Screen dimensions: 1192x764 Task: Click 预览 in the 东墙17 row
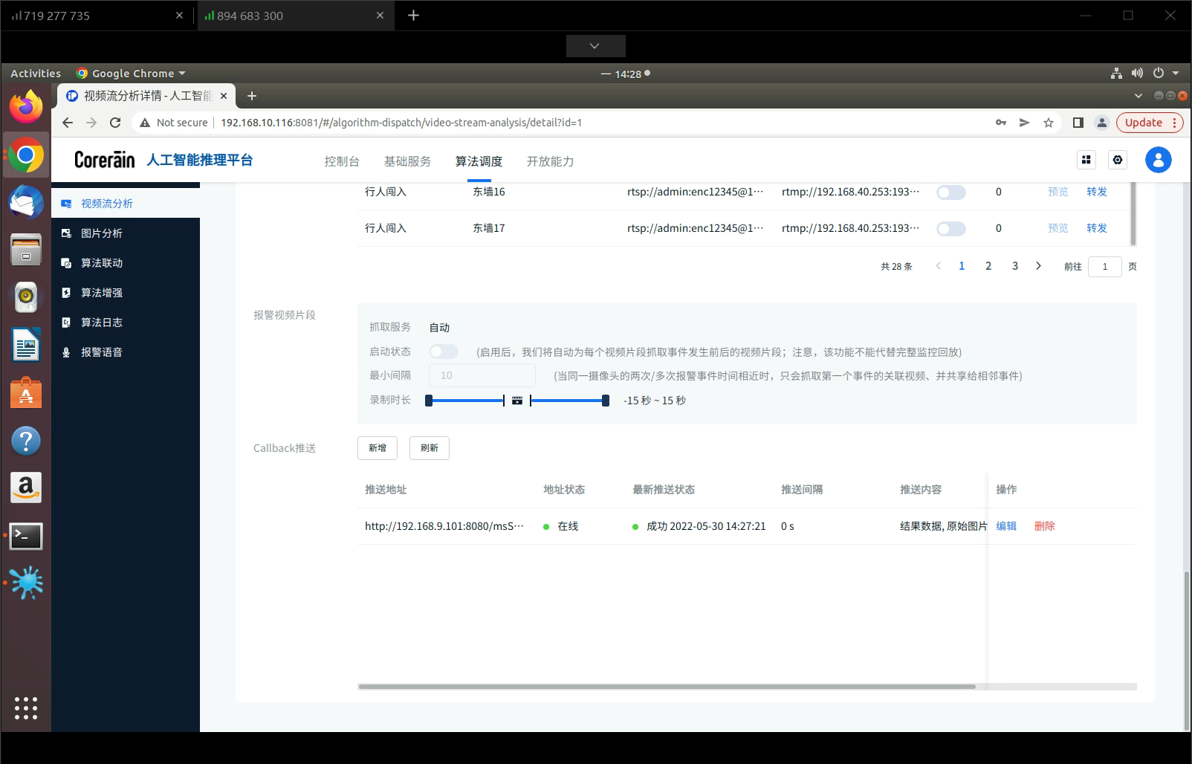pos(1058,228)
